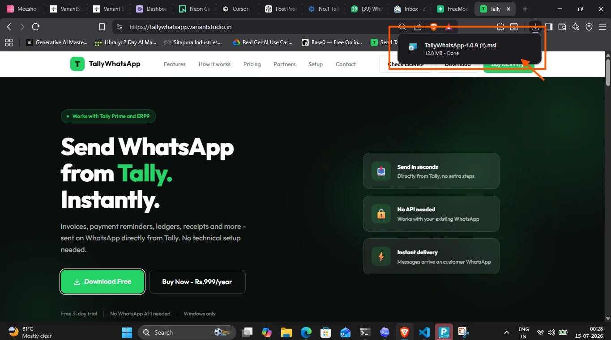Open the share icon in address bar

(418, 27)
